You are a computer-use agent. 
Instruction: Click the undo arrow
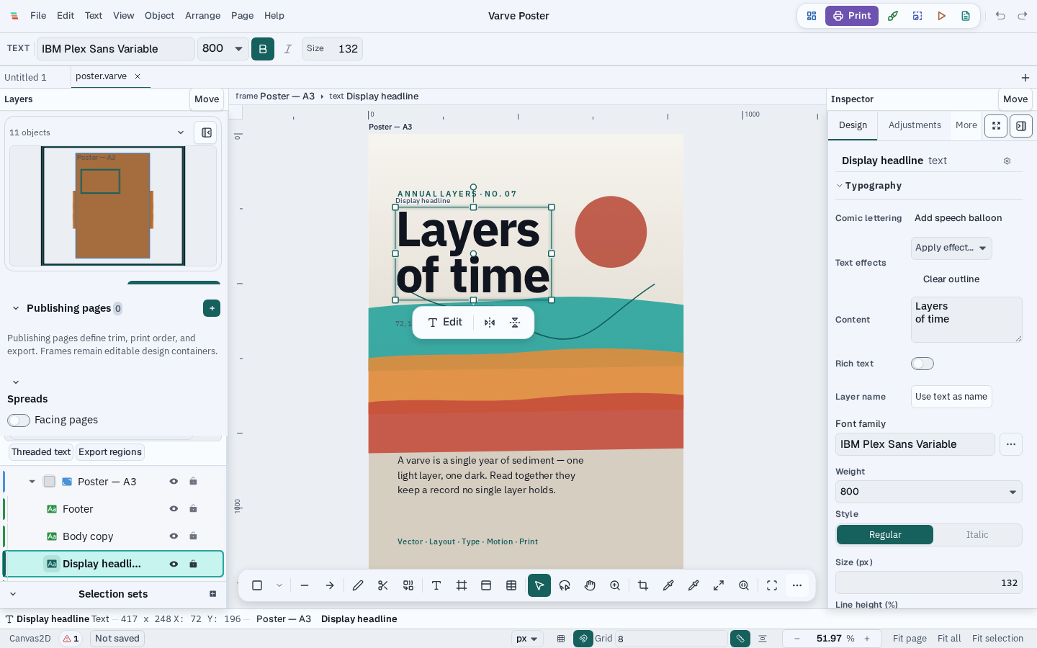[1000, 16]
